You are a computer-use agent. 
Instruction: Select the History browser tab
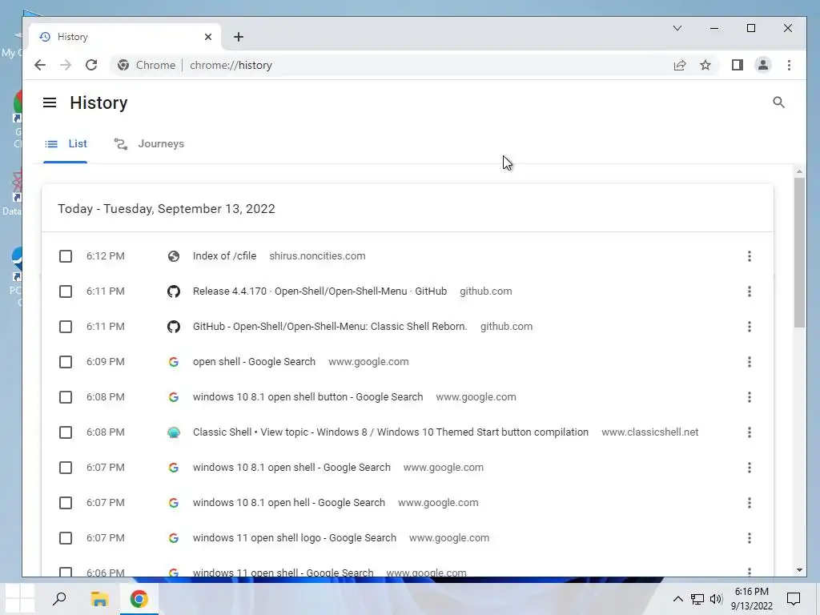tap(124, 37)
